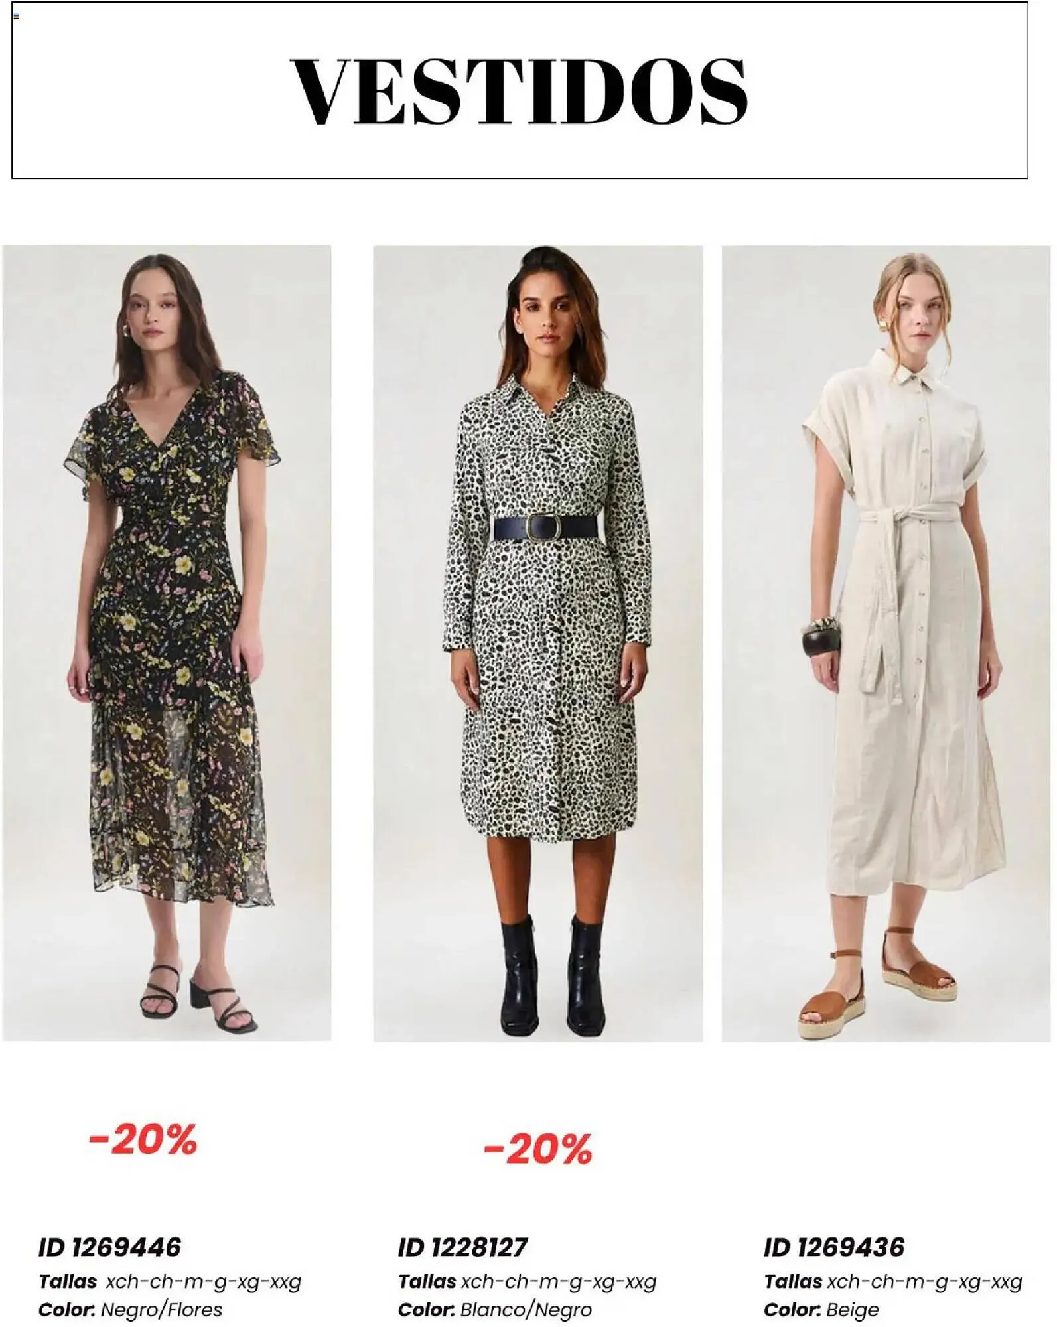Image resolution: width=1057 pixels, height=1327 pixels.
Task: Click Color Negro/Flores label
Action: [x=130, y=1310]
